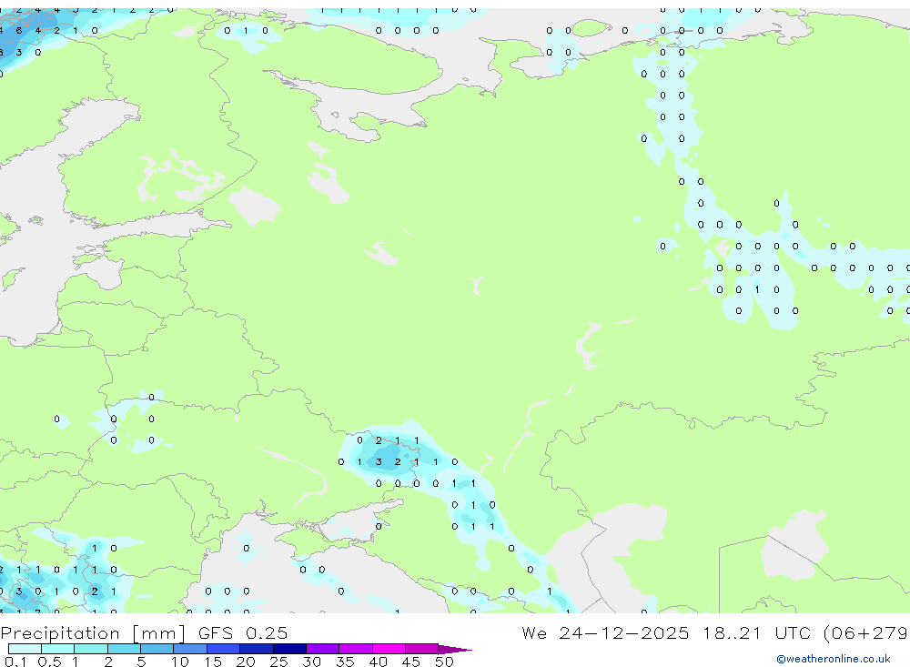Viewport: 910px width, 667px height.
Task: Click the legend value '30'
Action: coord(311,662)
